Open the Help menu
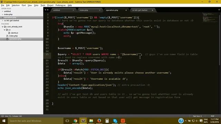Viewport: 221px width, 124px height. point(70,6)
